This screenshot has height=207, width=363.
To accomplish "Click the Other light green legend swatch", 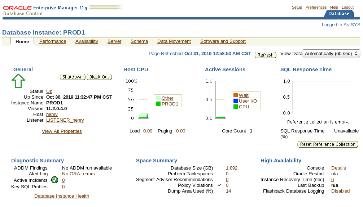I will click(x=158, y=98).
